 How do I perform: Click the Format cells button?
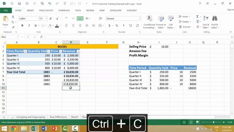pos(185,27)
